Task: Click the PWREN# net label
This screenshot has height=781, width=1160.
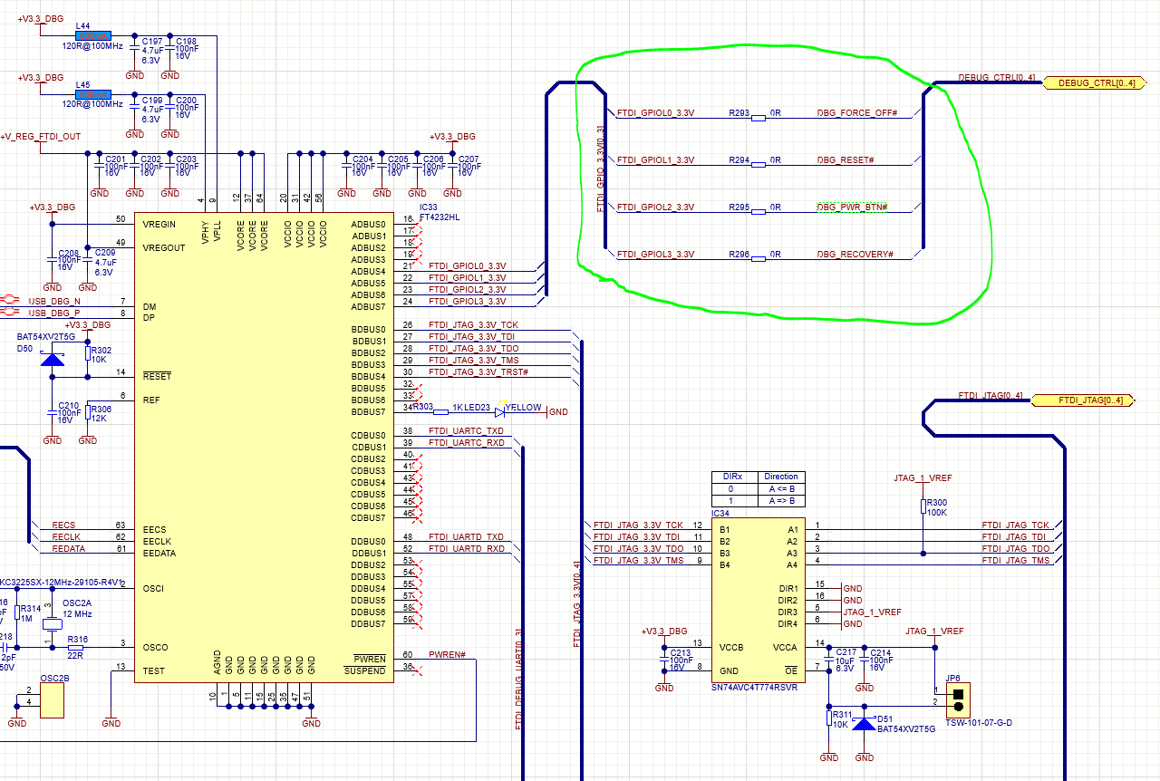Action: click(447, 654)
